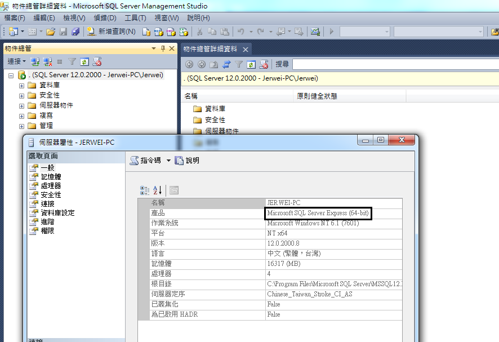Select 處理器 page in server properties
The image size is (499, 342).
(x=51, y=185)
